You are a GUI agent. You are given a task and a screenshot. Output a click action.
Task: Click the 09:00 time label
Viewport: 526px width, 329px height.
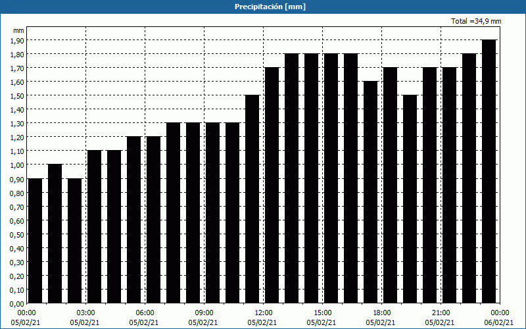coord(204,313)
